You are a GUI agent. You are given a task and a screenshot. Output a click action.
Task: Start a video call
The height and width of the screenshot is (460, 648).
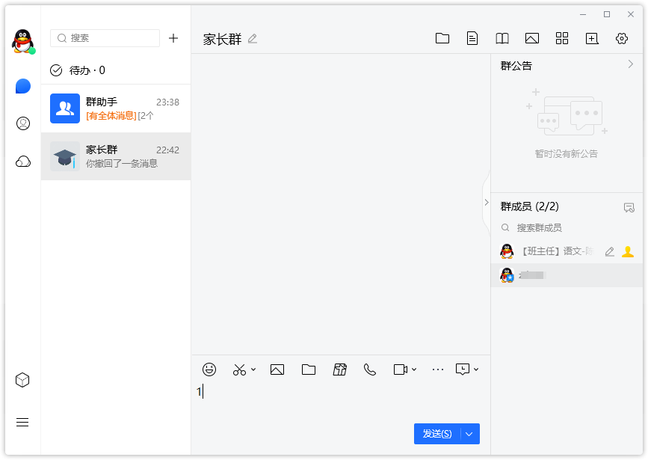(401, 369)
